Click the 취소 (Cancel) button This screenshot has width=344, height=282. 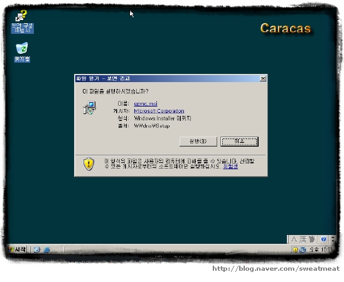[x=239, y=142]
